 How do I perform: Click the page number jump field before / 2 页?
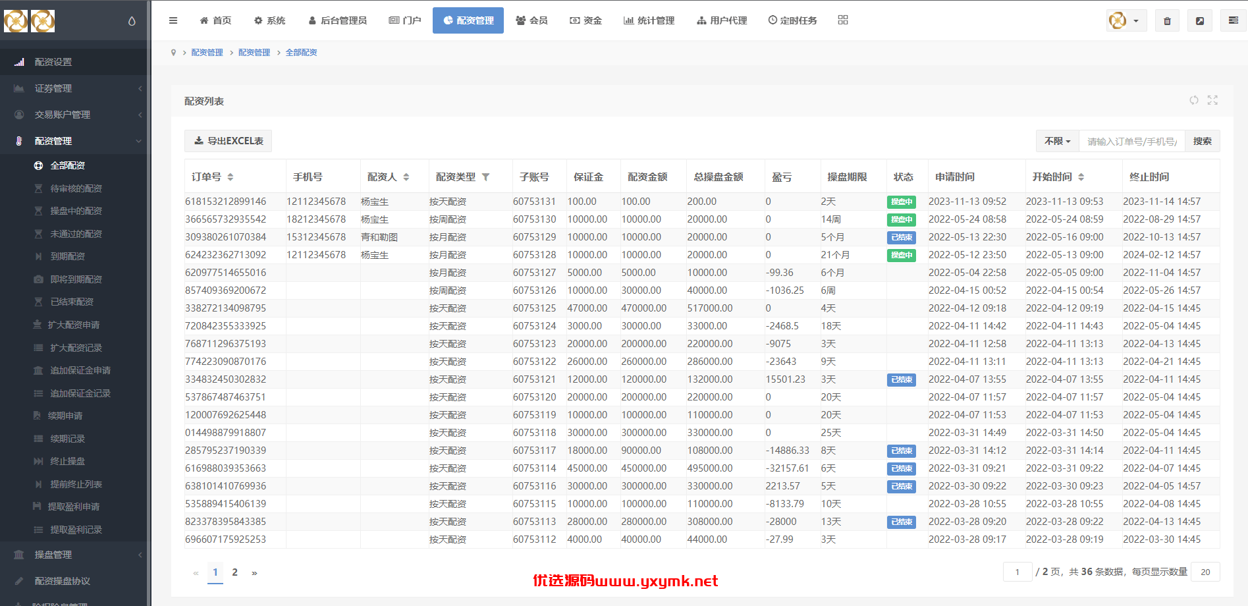click(1017, 572)
